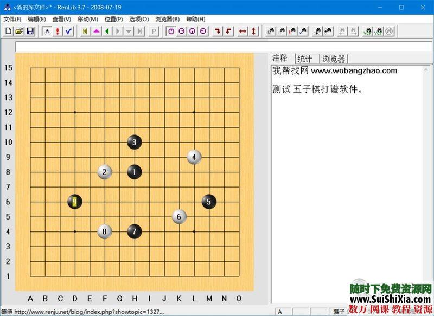This screenshot has width=434, height=316.
Task: Switch to the 浏览器 tab
Action: tap(334, 57)
